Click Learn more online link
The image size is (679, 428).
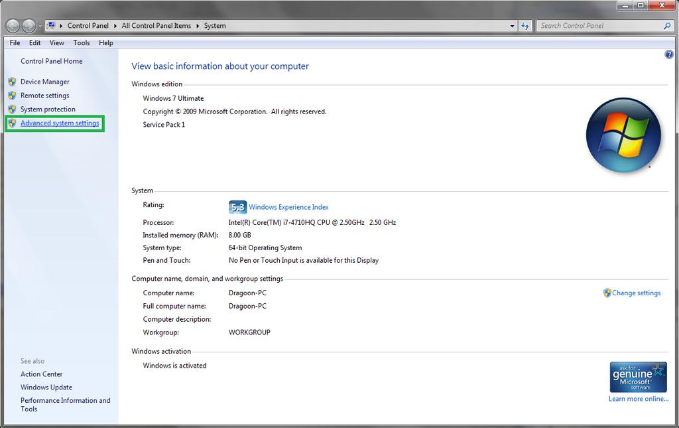pos(639,399)
